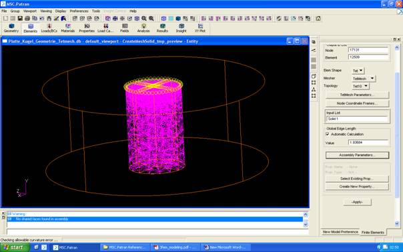Select the 'No shared faces found' message row
Image resolution: width=403 pixels, height=252 pixels.
tap(155, 219)
